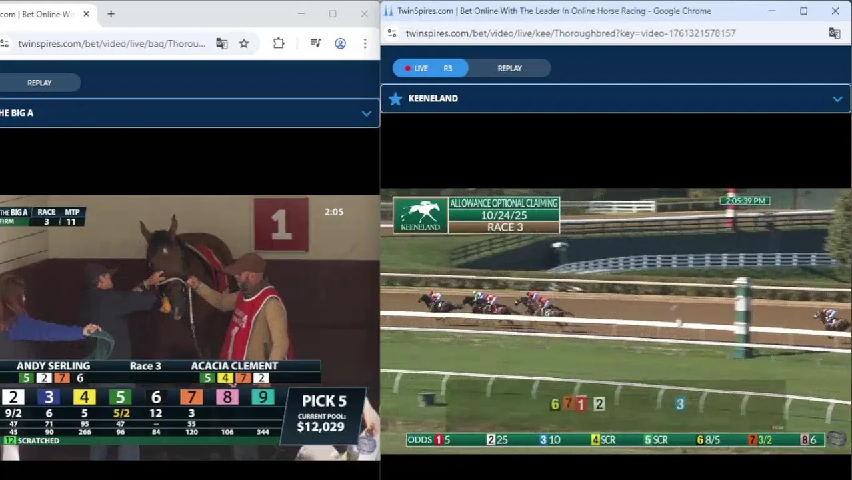Click The Big A live video feed

point(189,328)
